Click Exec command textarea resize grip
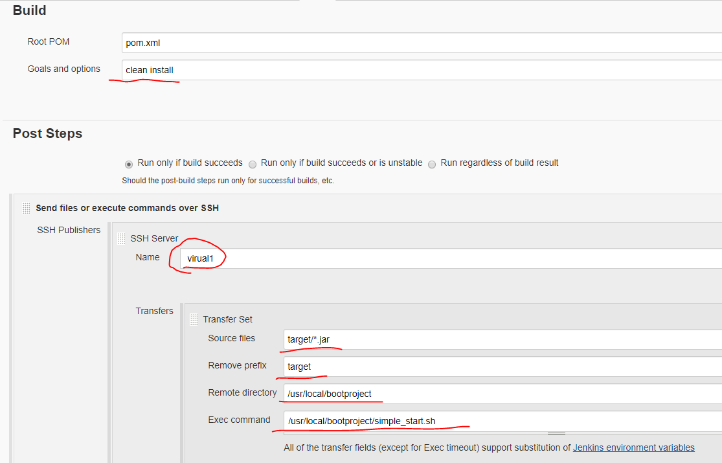This screenshot has width=722, height=463. point(556,433)
